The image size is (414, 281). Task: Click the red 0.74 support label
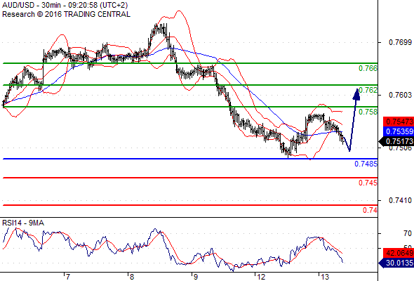[x=370, y=210]
